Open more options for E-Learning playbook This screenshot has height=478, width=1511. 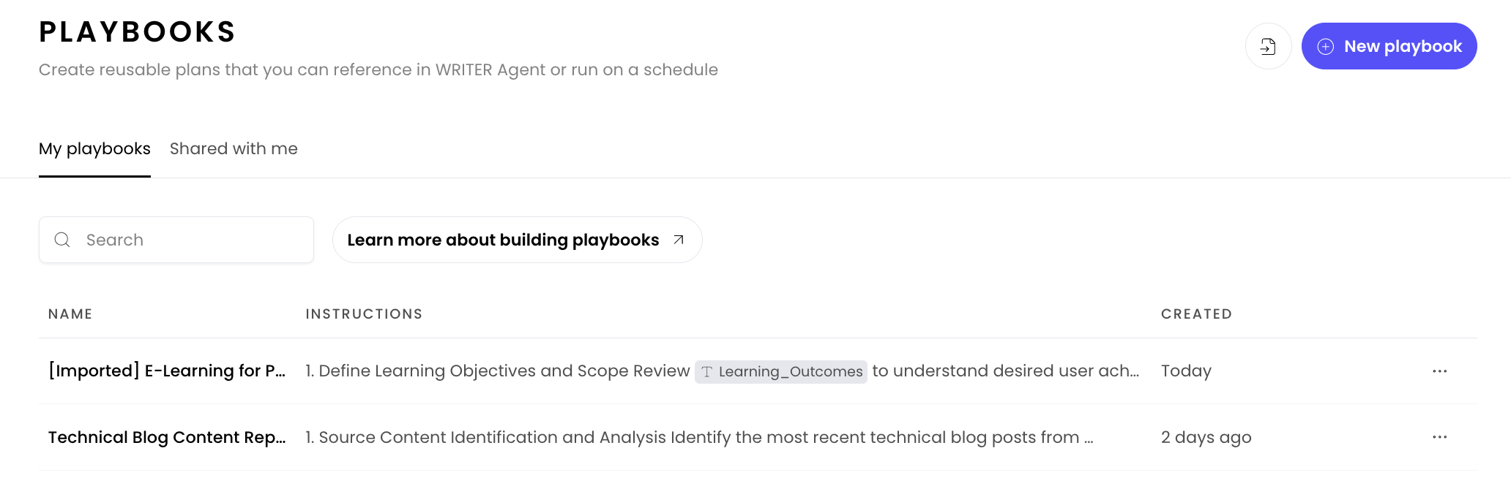coord(1439,371)
